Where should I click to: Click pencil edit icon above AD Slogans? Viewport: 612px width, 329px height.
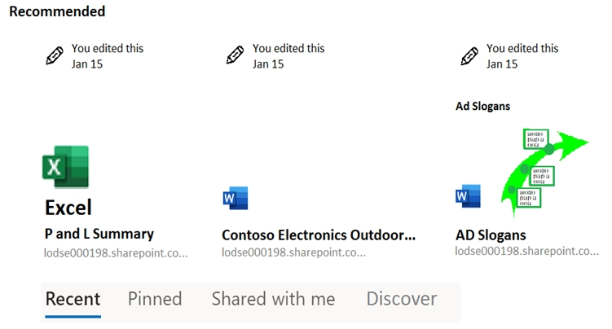pos(469,56)
